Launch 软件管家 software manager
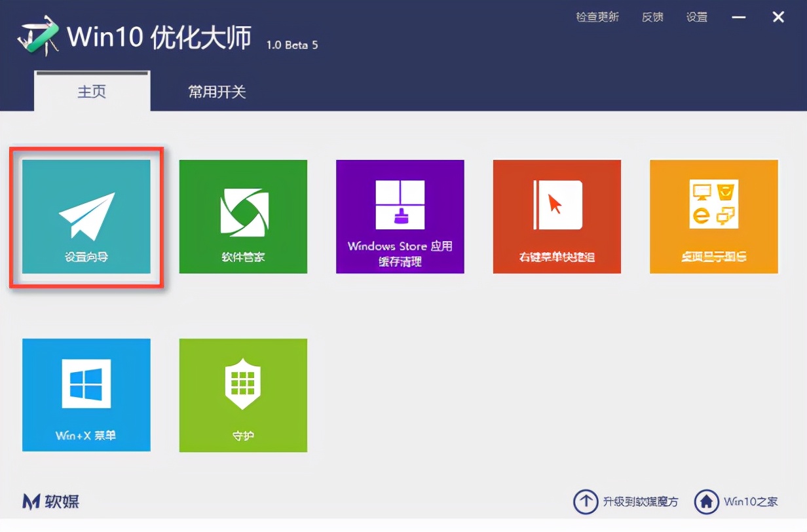Screen dimensions: 807x532 coord(243,216)
